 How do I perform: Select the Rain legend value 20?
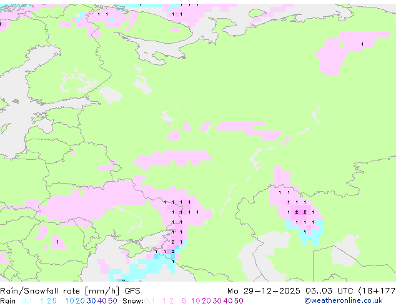(81, 301)
